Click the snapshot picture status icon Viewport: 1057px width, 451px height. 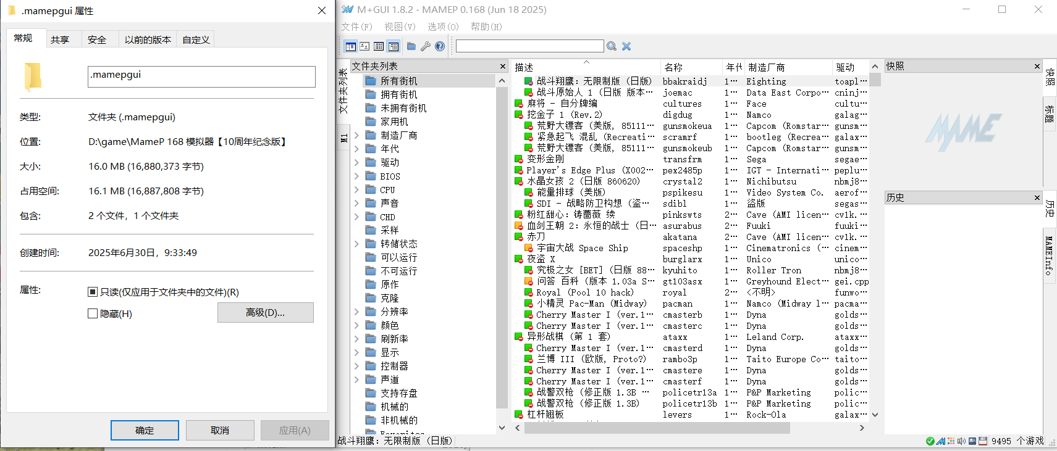point(972,441)
